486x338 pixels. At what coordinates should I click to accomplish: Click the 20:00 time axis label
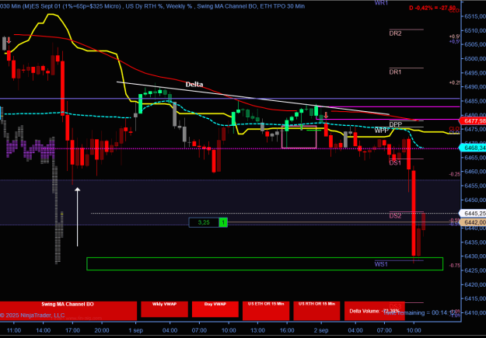point(102,330)
